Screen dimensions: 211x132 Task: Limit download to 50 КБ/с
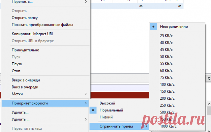[177, 57]
